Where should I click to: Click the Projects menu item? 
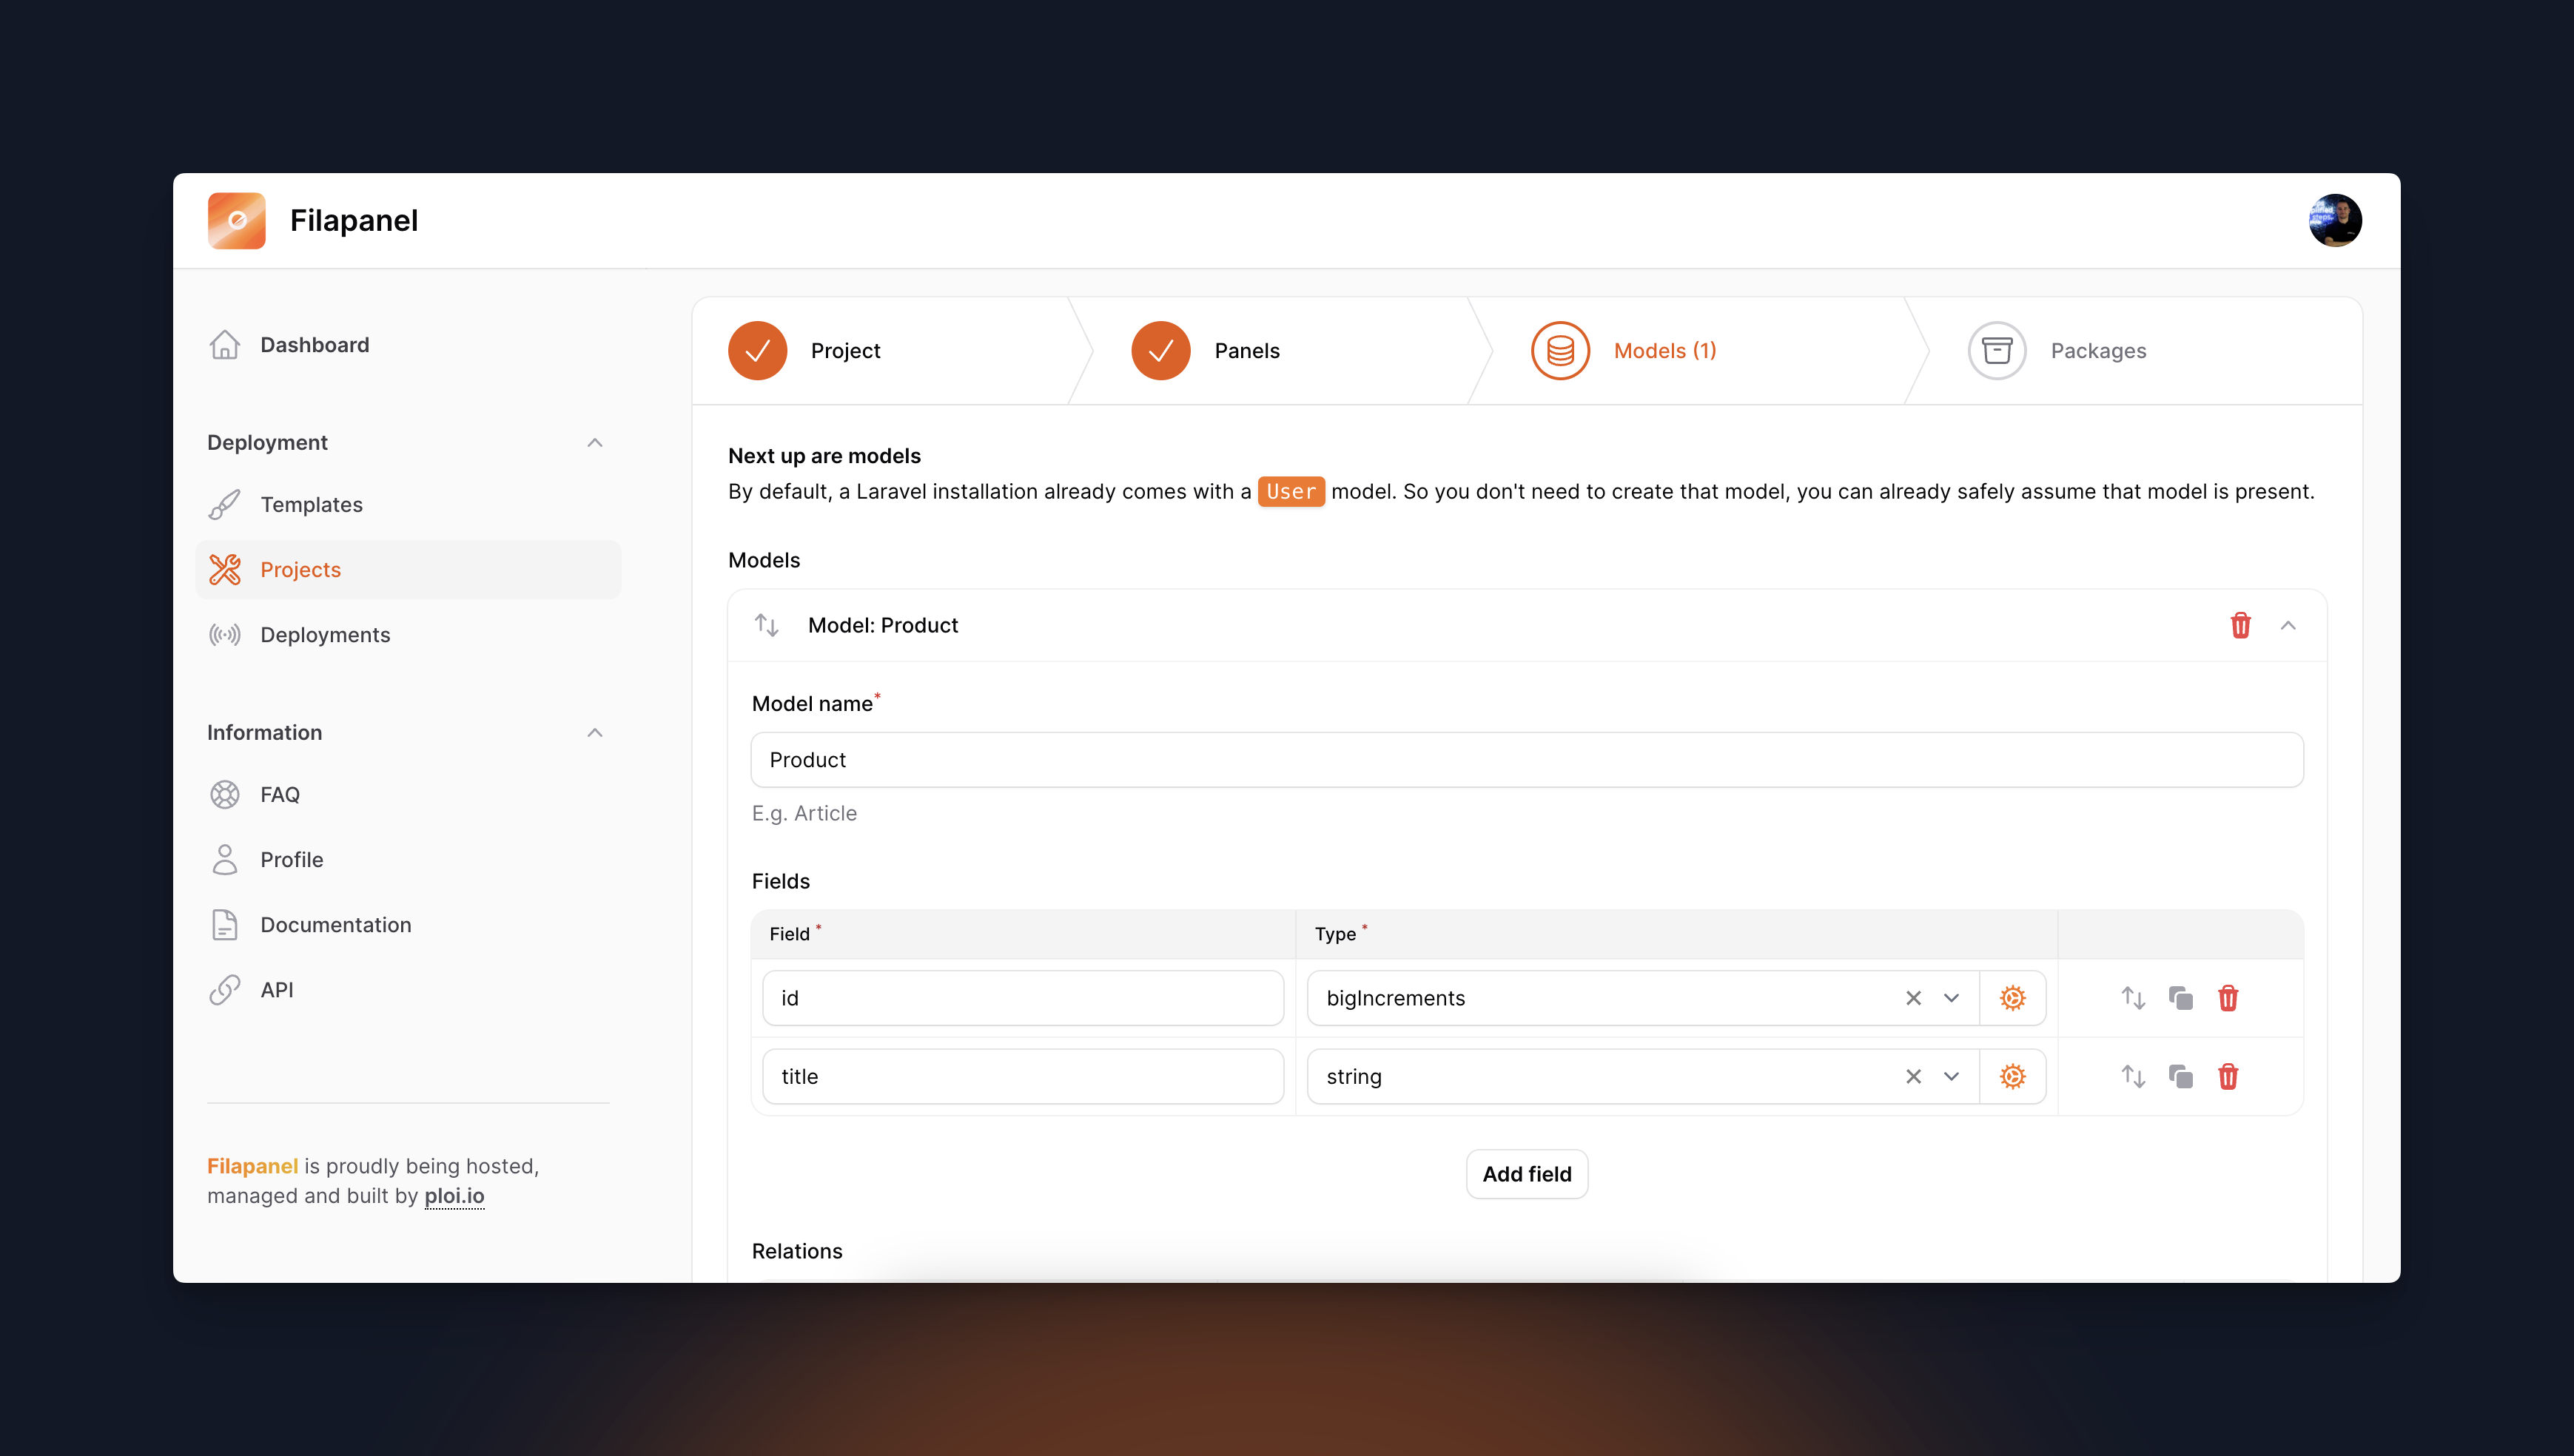click(300, 569)
